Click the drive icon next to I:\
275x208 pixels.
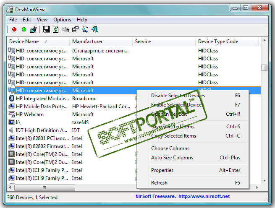pos(12,122)
